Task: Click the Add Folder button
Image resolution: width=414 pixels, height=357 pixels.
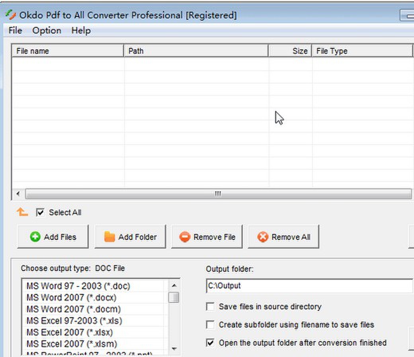Action: coord(130,237)
